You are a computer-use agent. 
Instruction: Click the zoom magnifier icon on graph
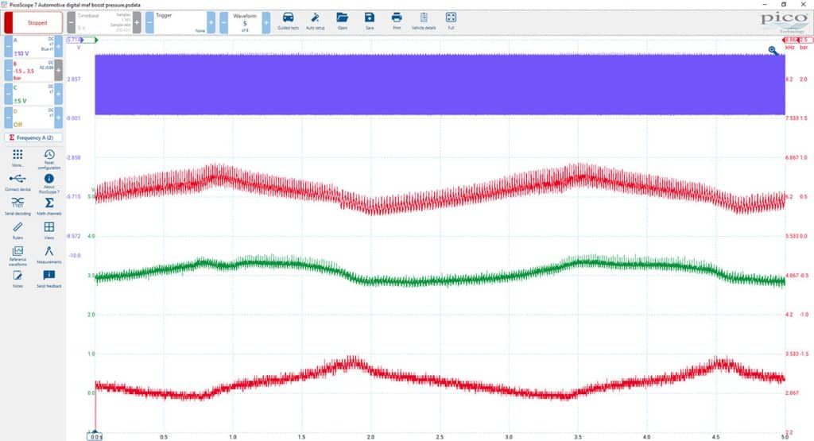773,50
